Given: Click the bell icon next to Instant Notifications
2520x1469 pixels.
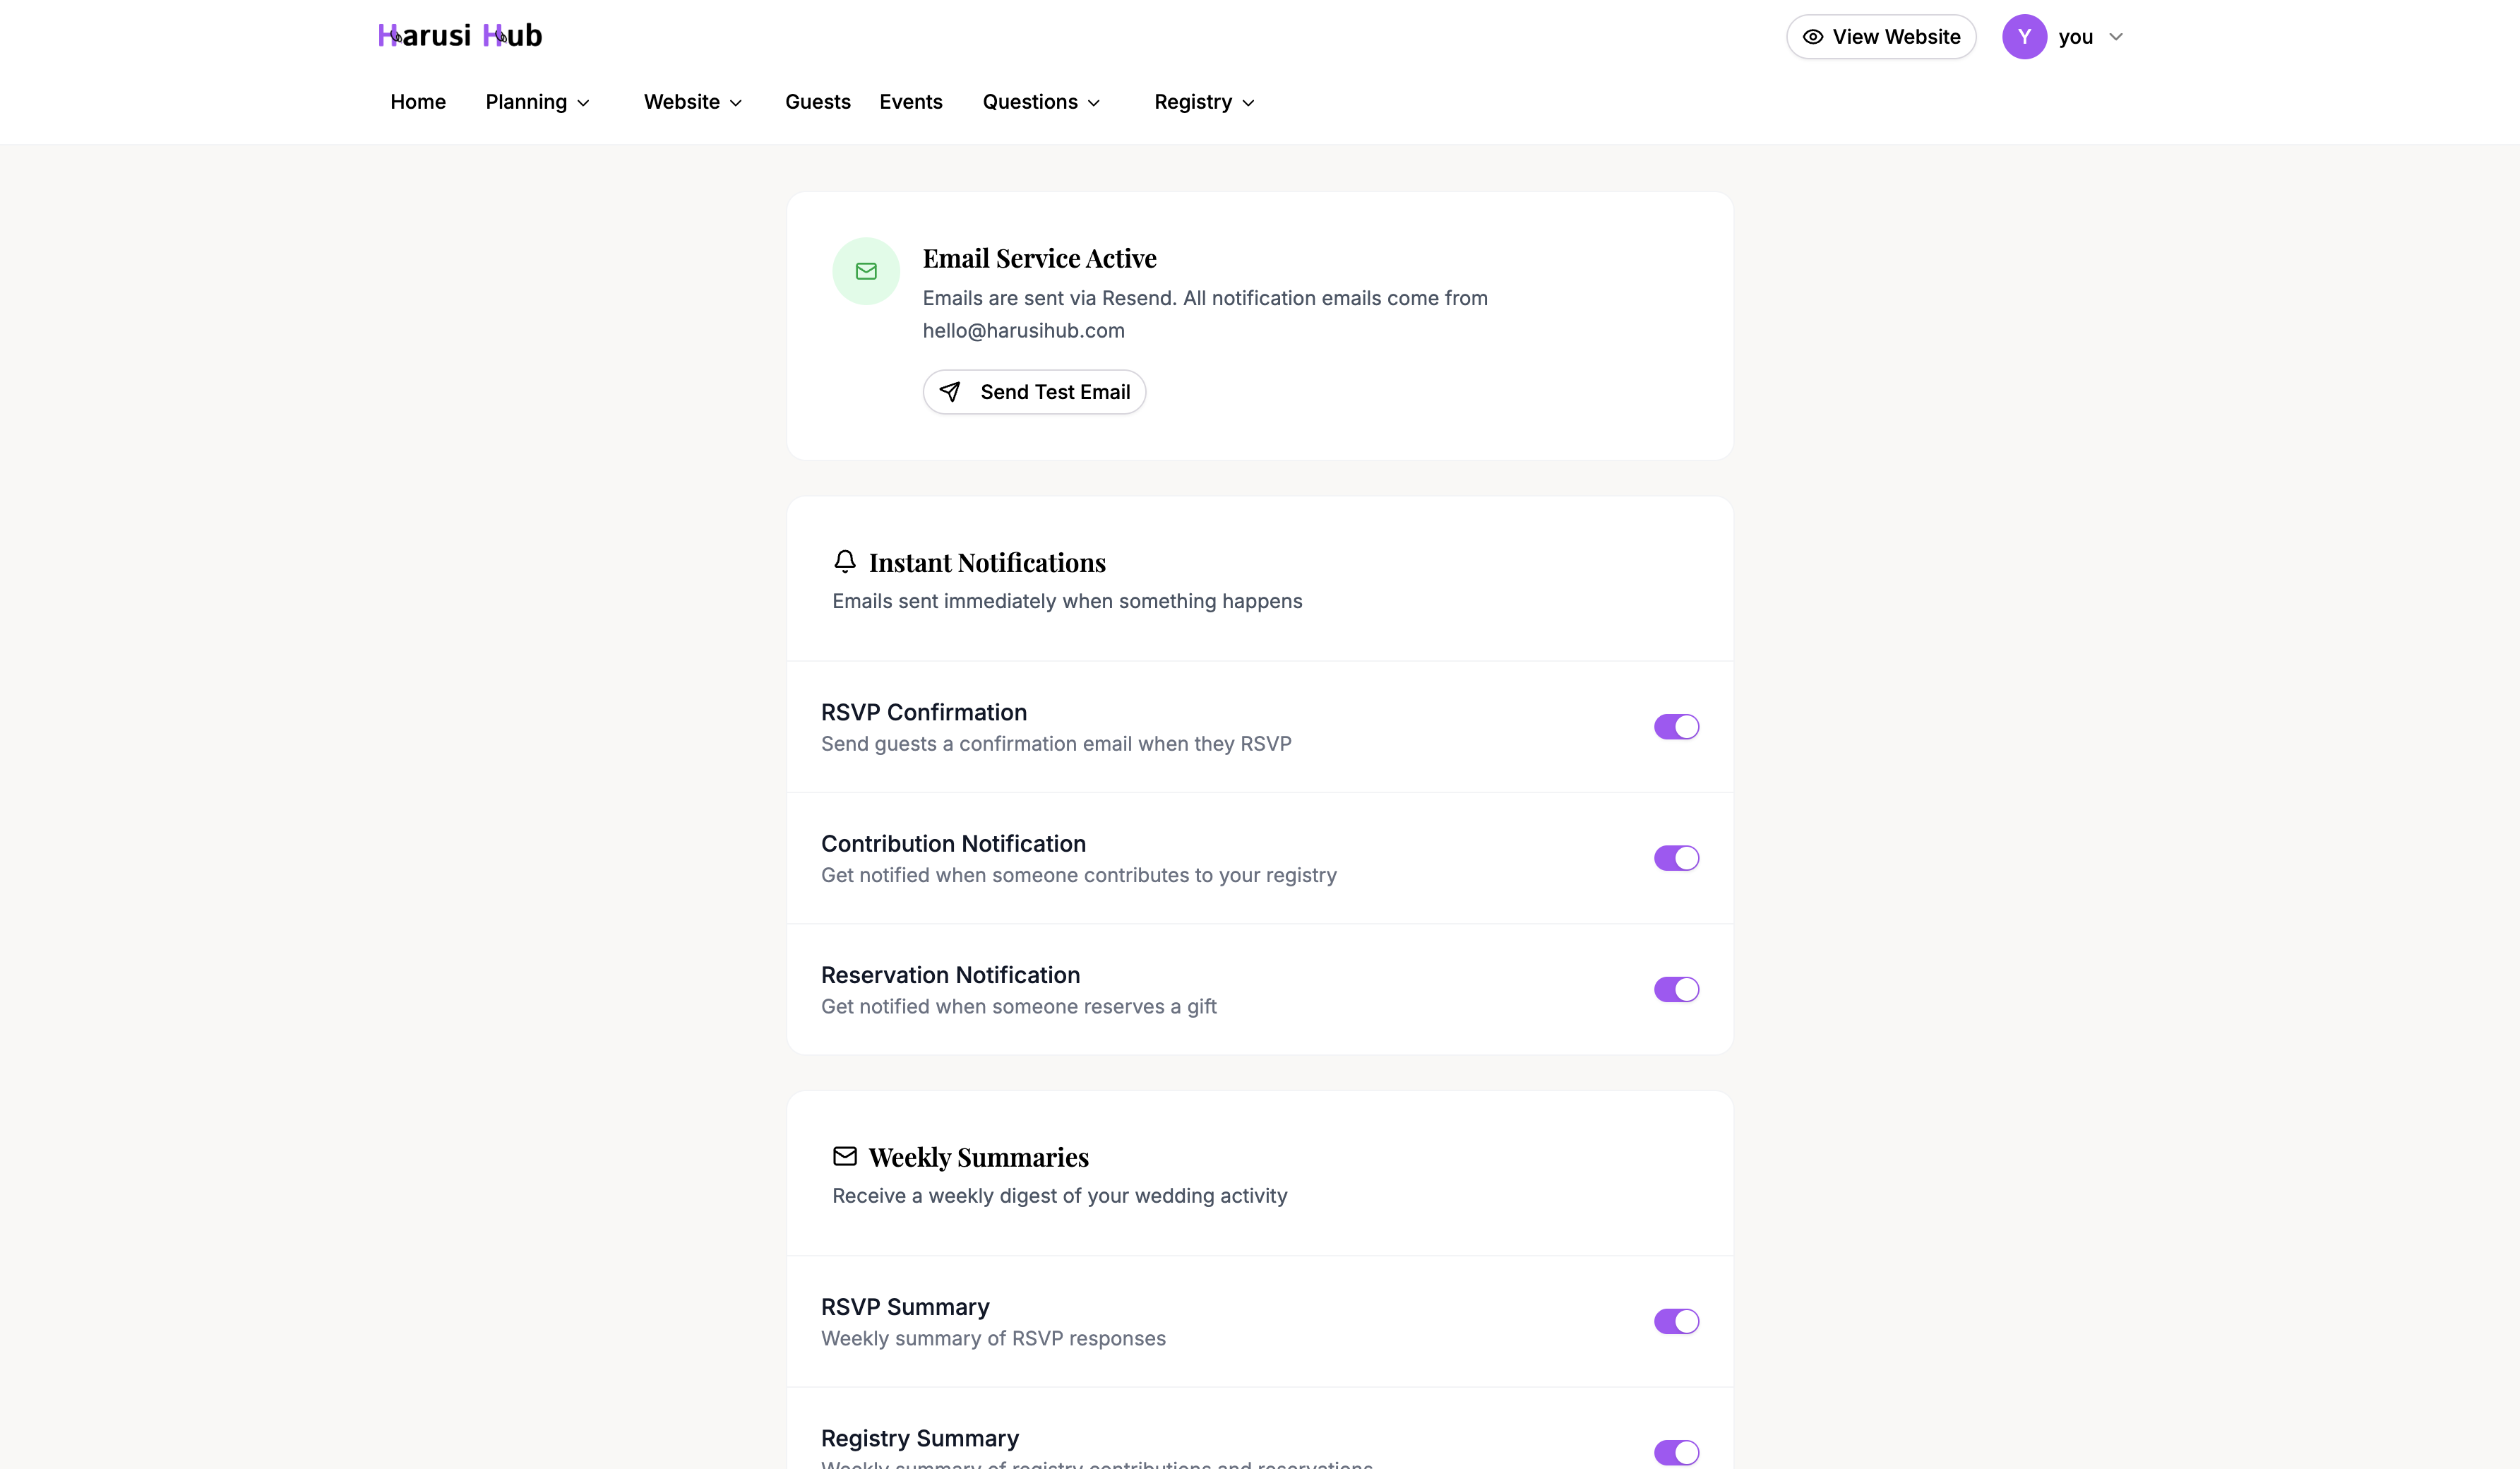Looking at the screenshot, I should coord(845,561).
